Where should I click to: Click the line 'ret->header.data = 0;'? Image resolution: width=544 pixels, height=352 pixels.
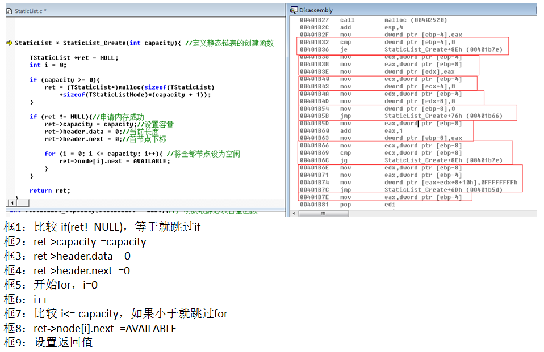[101, 132]
